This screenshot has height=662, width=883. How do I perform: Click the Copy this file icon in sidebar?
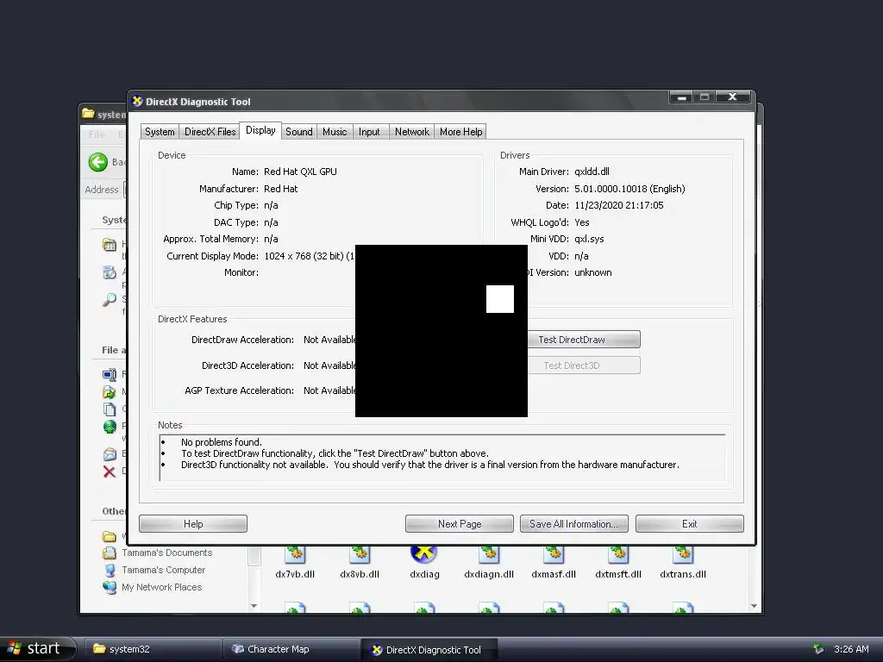point(110,409)
